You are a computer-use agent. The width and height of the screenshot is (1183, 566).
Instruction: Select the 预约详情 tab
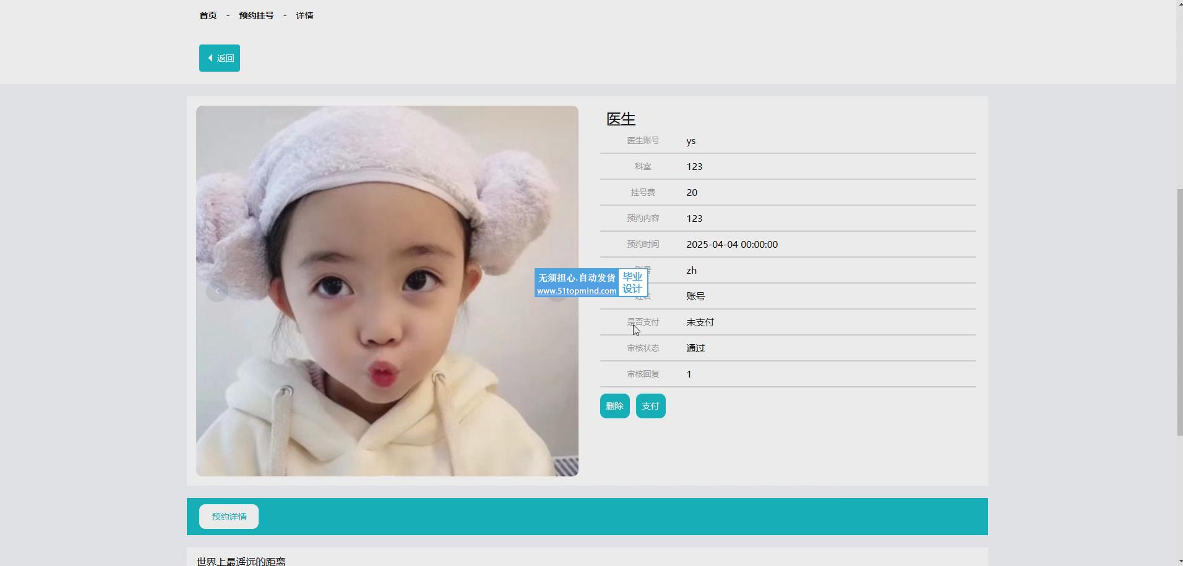point(229,517)
